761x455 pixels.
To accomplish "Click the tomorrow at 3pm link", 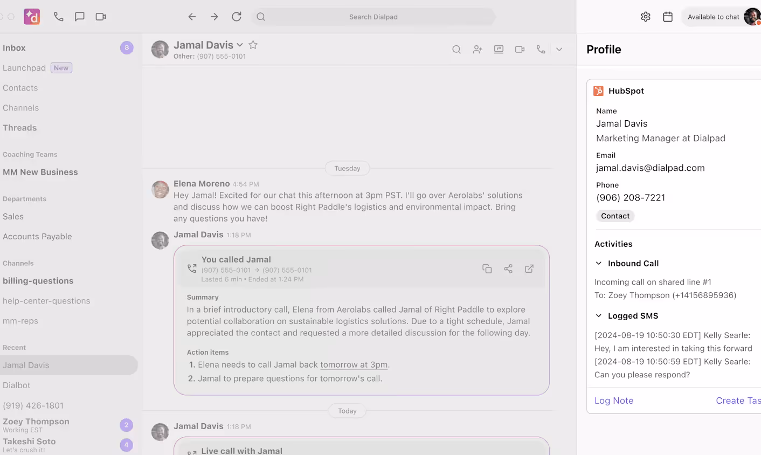I will 354,365.
